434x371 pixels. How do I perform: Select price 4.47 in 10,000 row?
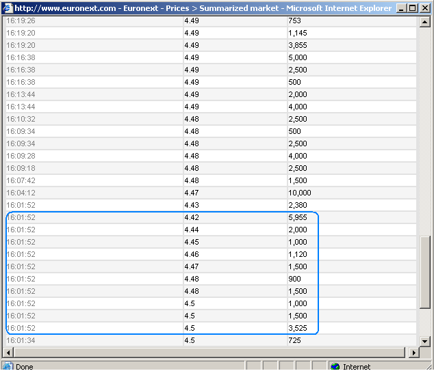[192, 193]
